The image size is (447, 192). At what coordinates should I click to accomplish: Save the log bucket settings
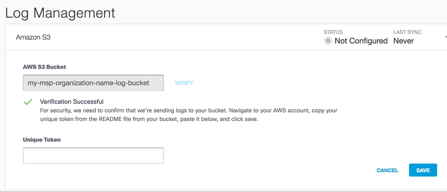tap(423, 170)
